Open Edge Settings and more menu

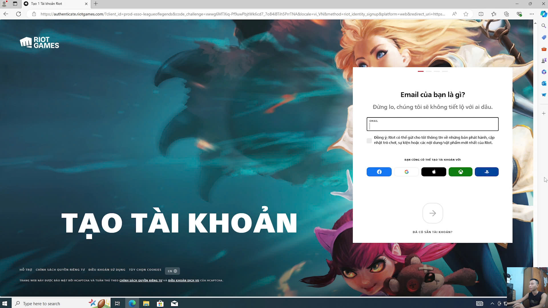pyautogui.click(x=531, y=14)
